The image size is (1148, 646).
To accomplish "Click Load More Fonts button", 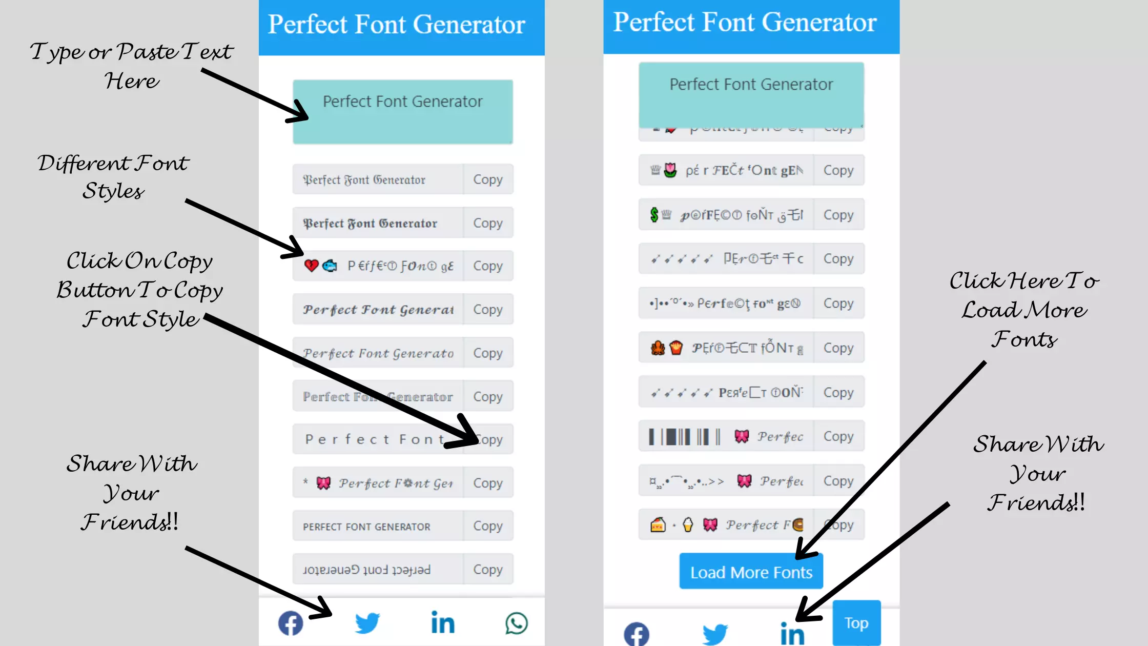I will tap(751, 572).
